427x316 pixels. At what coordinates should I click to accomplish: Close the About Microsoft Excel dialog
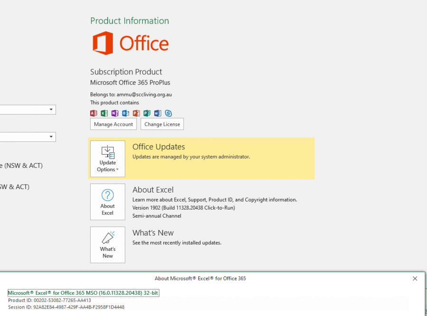415,279
